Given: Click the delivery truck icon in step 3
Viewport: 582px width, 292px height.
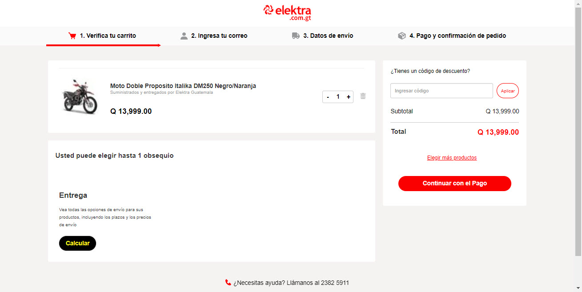Looking at the screenshot, I should click(x=296, y=36).
